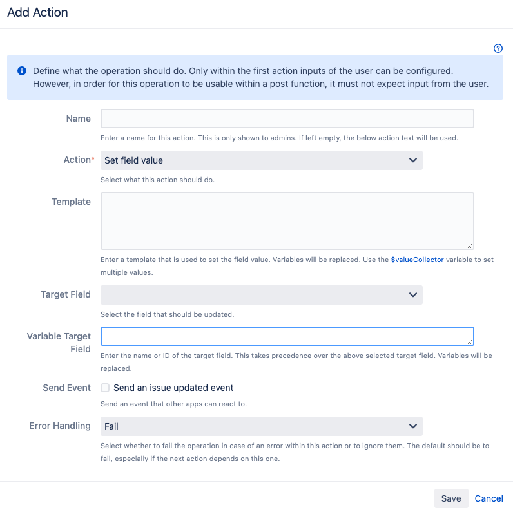Cancel the Add Action dialog

tap(489, 498)
